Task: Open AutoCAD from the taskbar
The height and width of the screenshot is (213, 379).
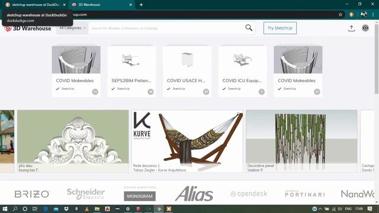Action: coord(107,209)
